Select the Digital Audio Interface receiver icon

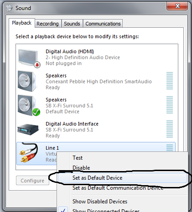28,129
